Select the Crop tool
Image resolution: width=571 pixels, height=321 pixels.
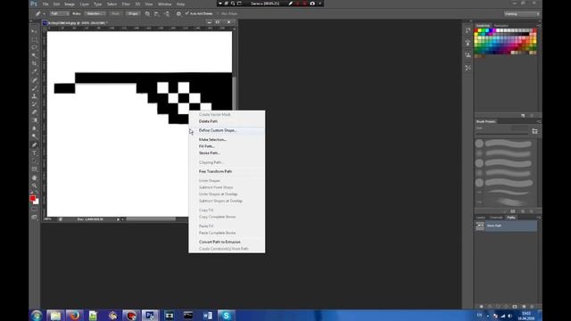point(34,63)
